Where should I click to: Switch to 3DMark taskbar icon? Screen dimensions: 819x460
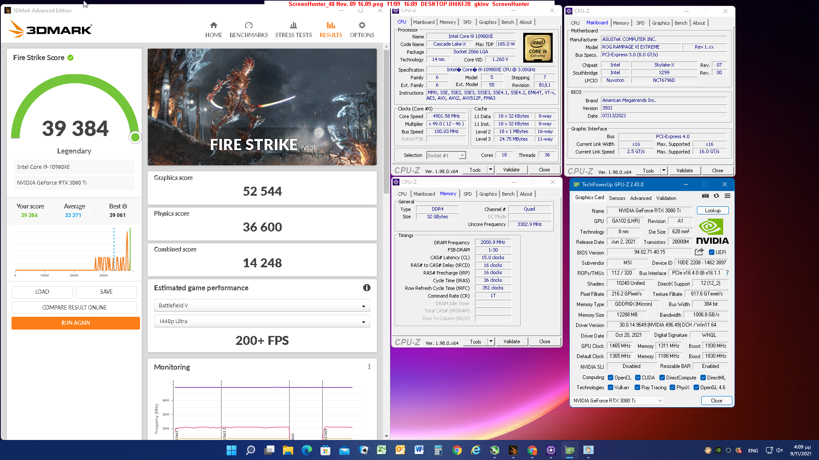click(x=513, y=450)
